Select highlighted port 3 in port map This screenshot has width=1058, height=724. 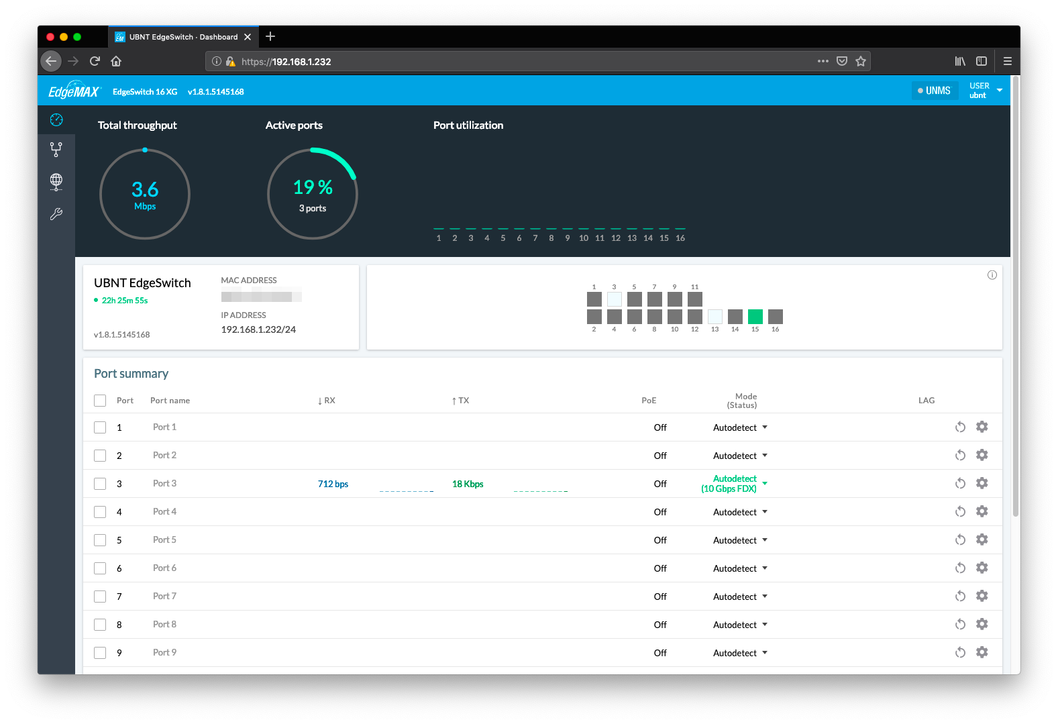[615, 299]
